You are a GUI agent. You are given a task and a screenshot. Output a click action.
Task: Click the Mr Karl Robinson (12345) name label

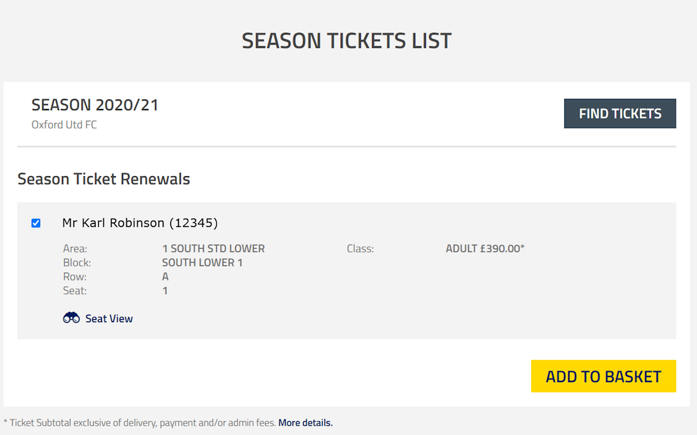(140, 223)
